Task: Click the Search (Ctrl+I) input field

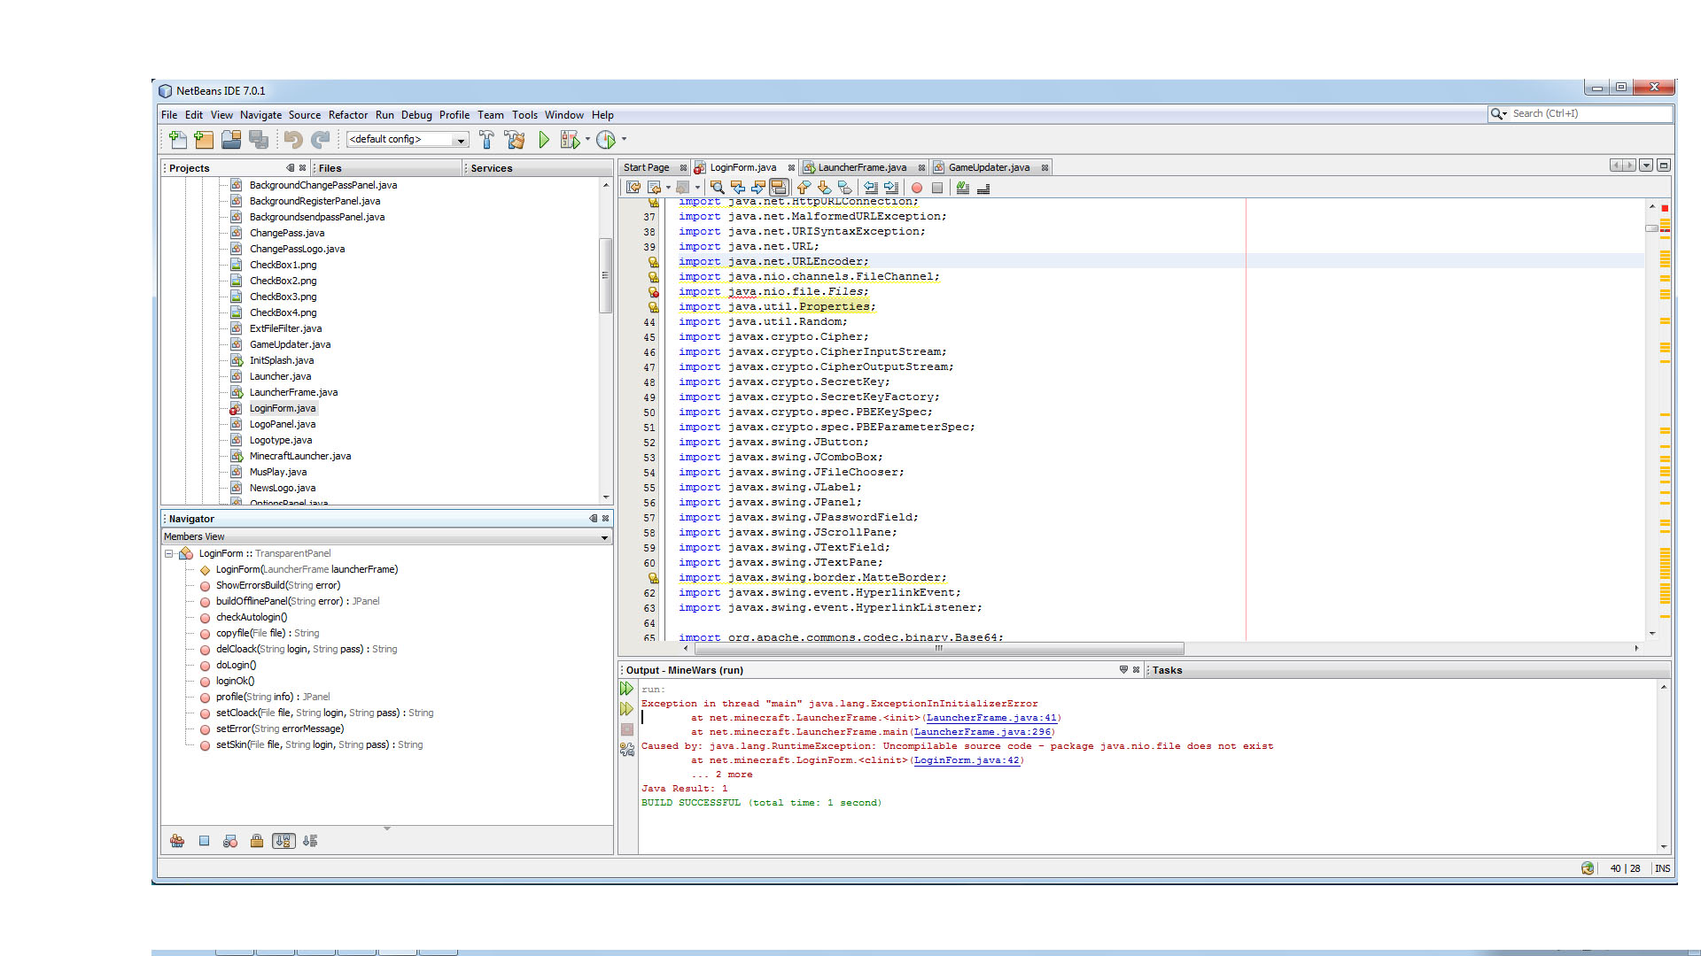Action: click(1590, 114)
